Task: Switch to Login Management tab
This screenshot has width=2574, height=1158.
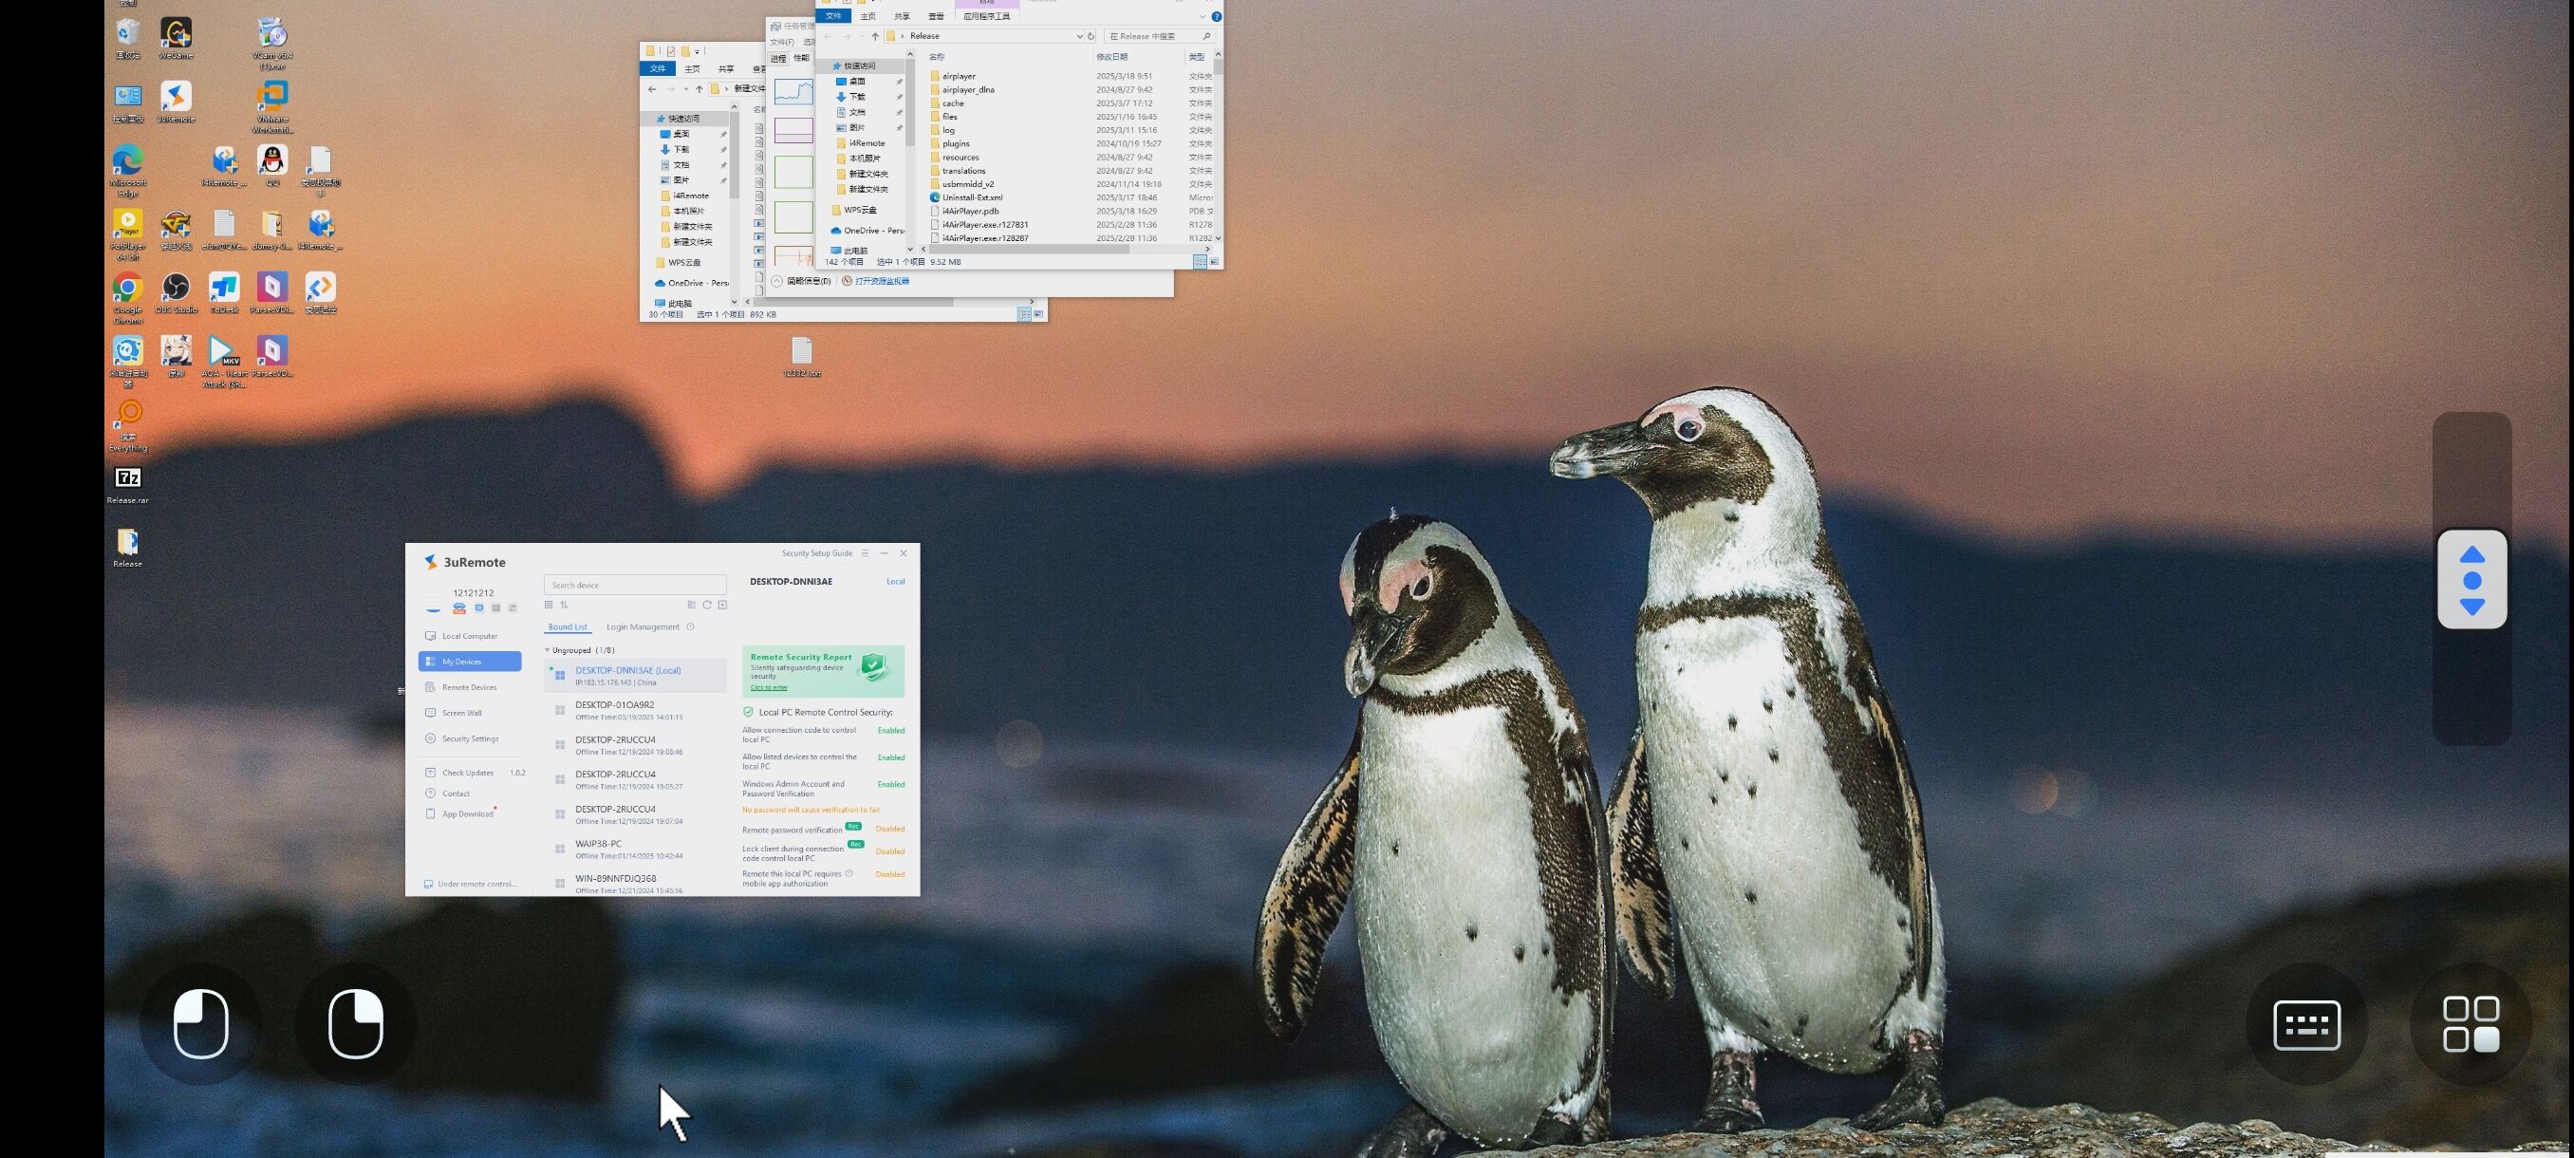Action: [x=643, y=627]
